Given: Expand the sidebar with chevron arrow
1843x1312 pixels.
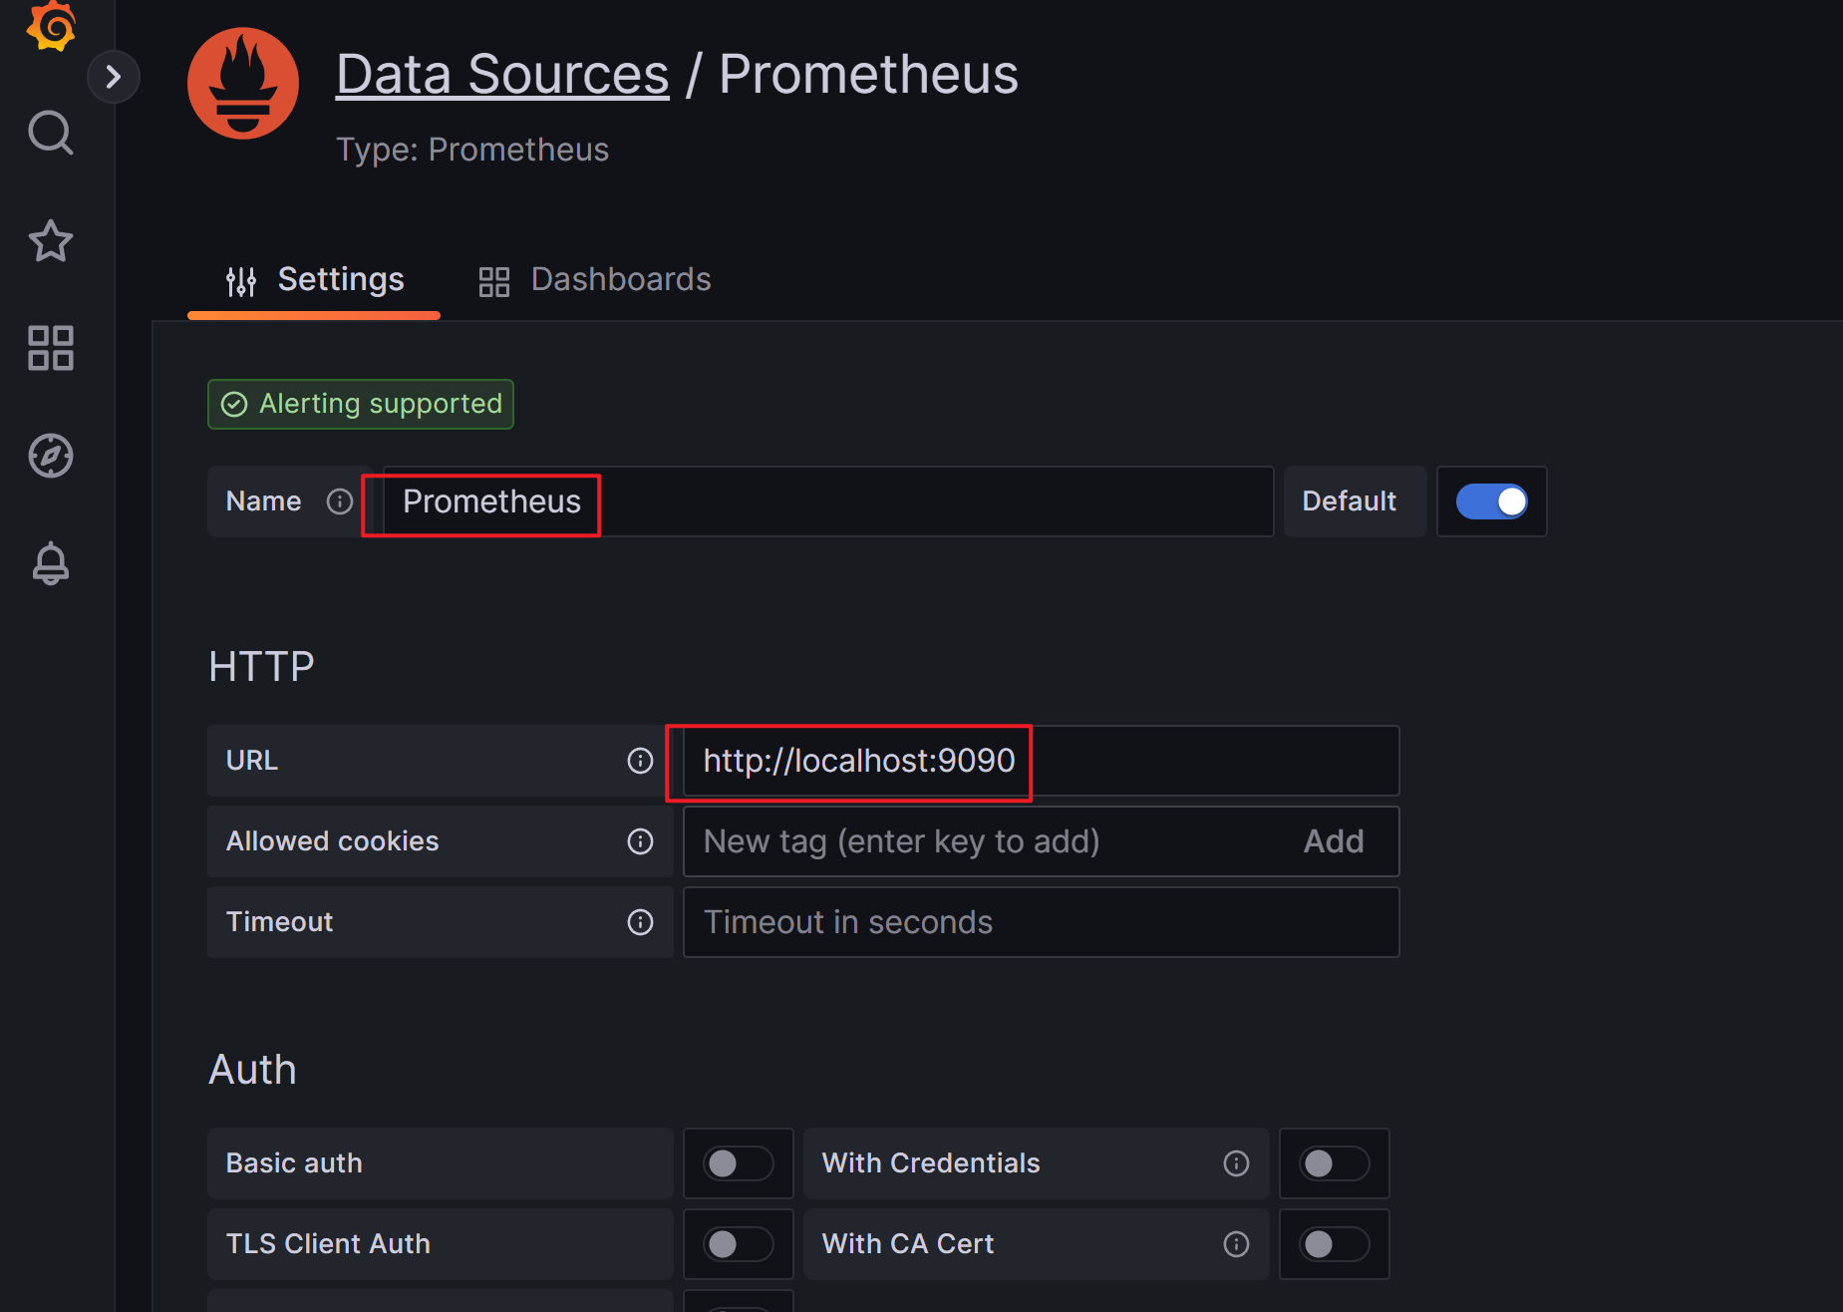Looking at the screenshot, I should point(114,77).
